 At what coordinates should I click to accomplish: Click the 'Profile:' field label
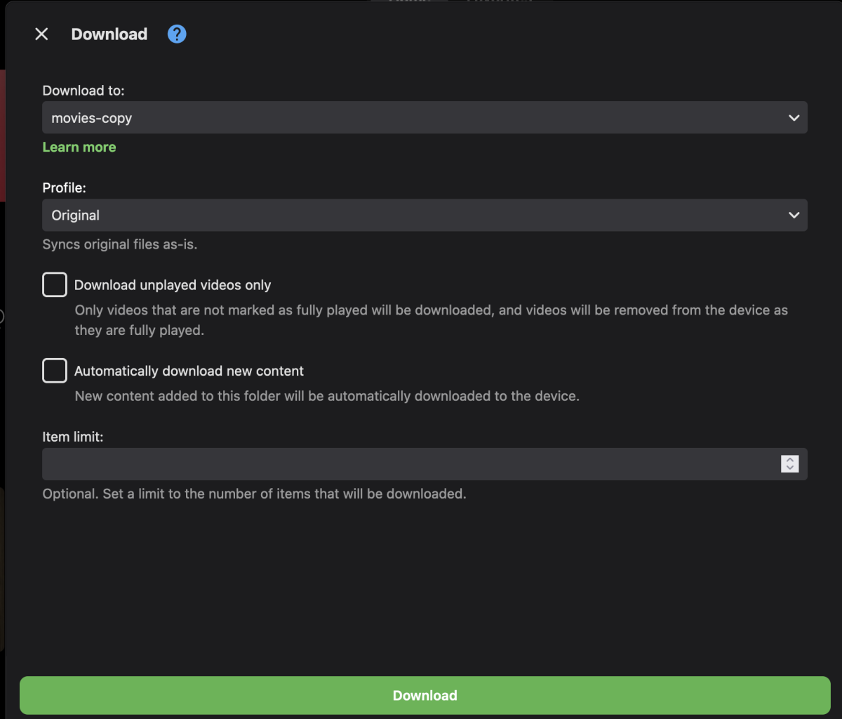65,188
